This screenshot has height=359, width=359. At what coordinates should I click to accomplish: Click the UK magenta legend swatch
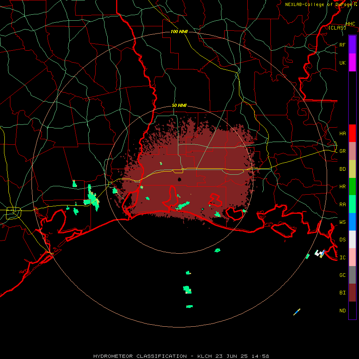[352, 63]
